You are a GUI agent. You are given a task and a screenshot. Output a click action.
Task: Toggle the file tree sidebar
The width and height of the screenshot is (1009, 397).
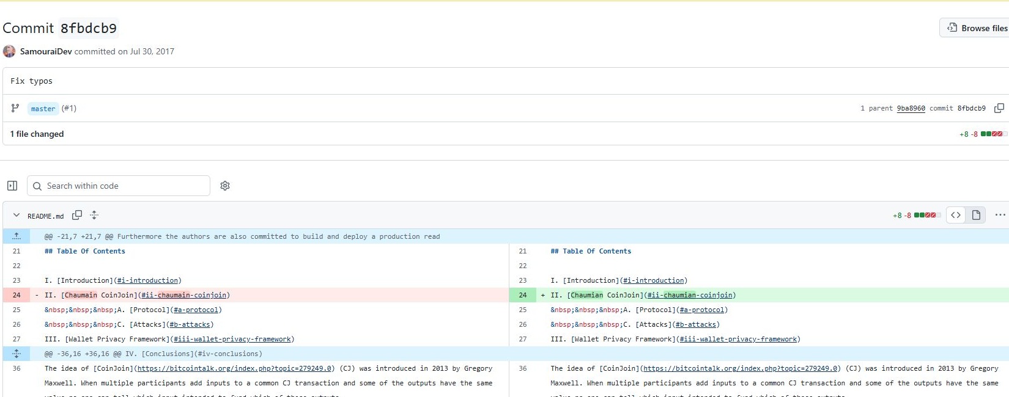[x=12, y=186]
